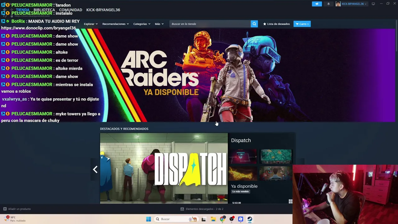Open Elementos descargados - 2 de 2
Image resolution: width=398 pixels, height=224 pixels.
point(202,209)
